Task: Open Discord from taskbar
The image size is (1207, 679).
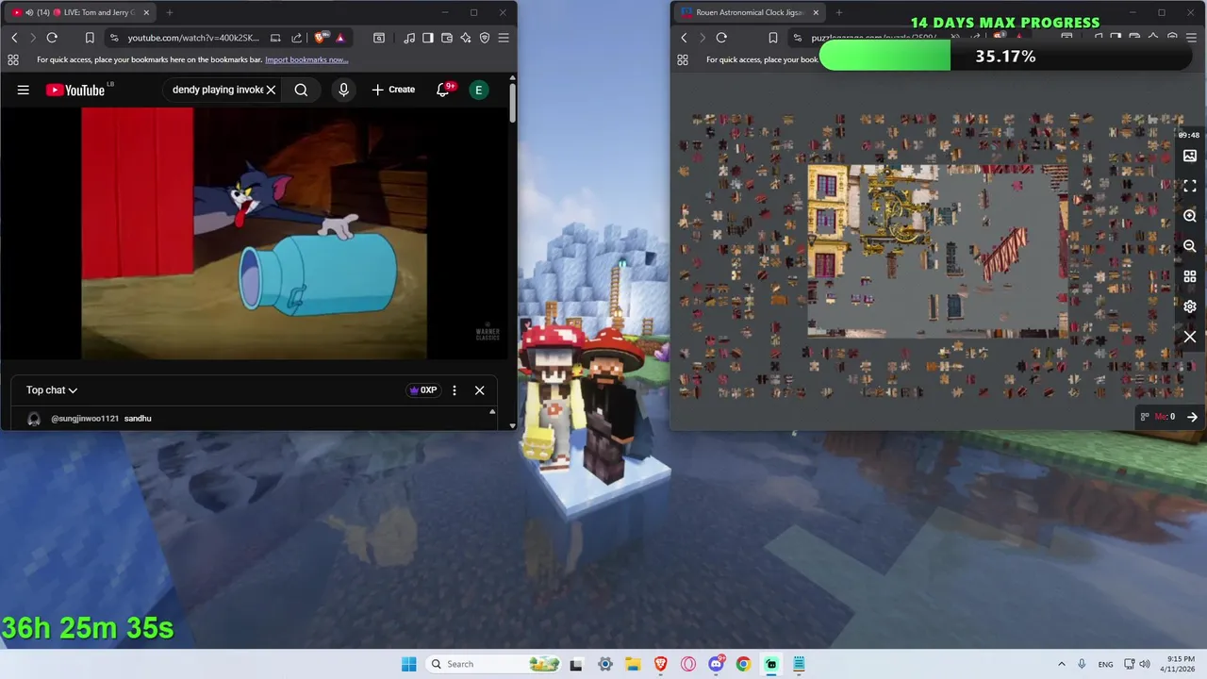Action: [x=716, y=664]
